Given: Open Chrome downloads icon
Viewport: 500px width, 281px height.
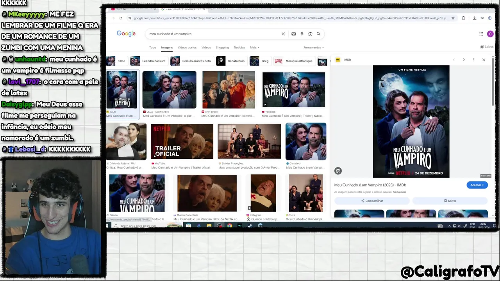Looking at the screenshot, I should point(474,18).
